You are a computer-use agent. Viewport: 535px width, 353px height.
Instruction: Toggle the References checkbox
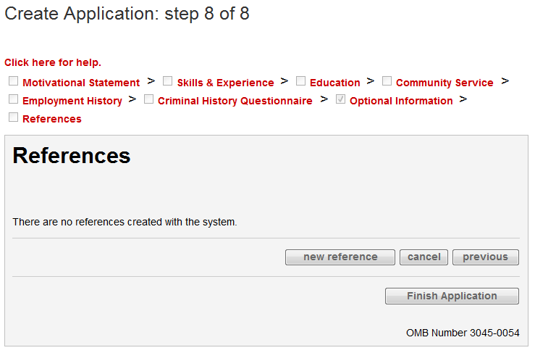[14, 117]
